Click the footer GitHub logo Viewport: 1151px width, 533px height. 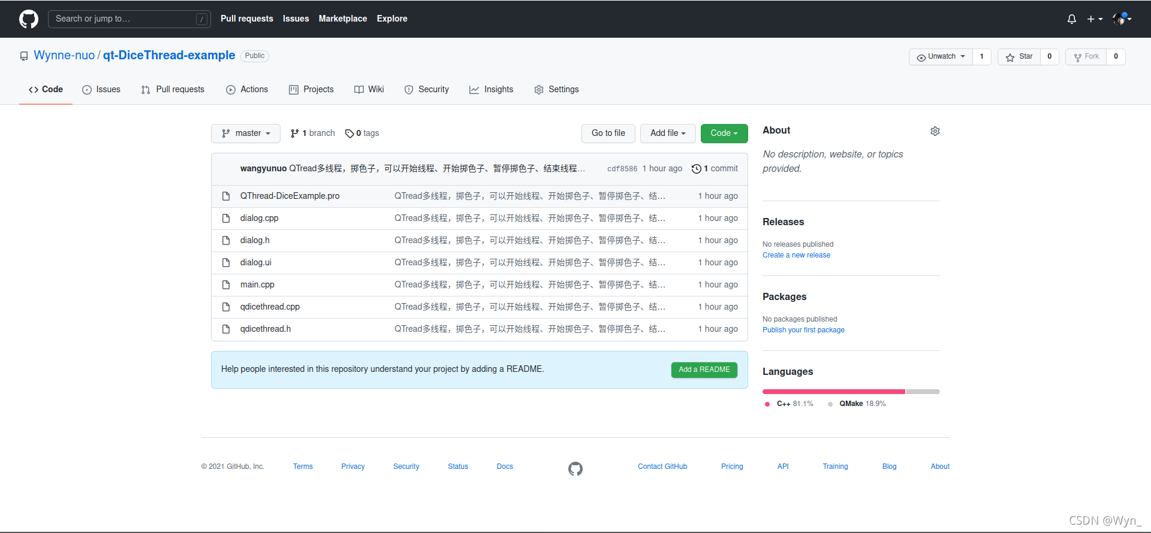(x=575, y=468)
